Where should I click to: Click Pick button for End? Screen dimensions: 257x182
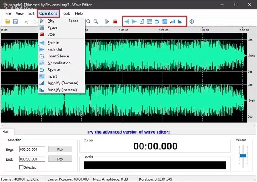[60, 159]
